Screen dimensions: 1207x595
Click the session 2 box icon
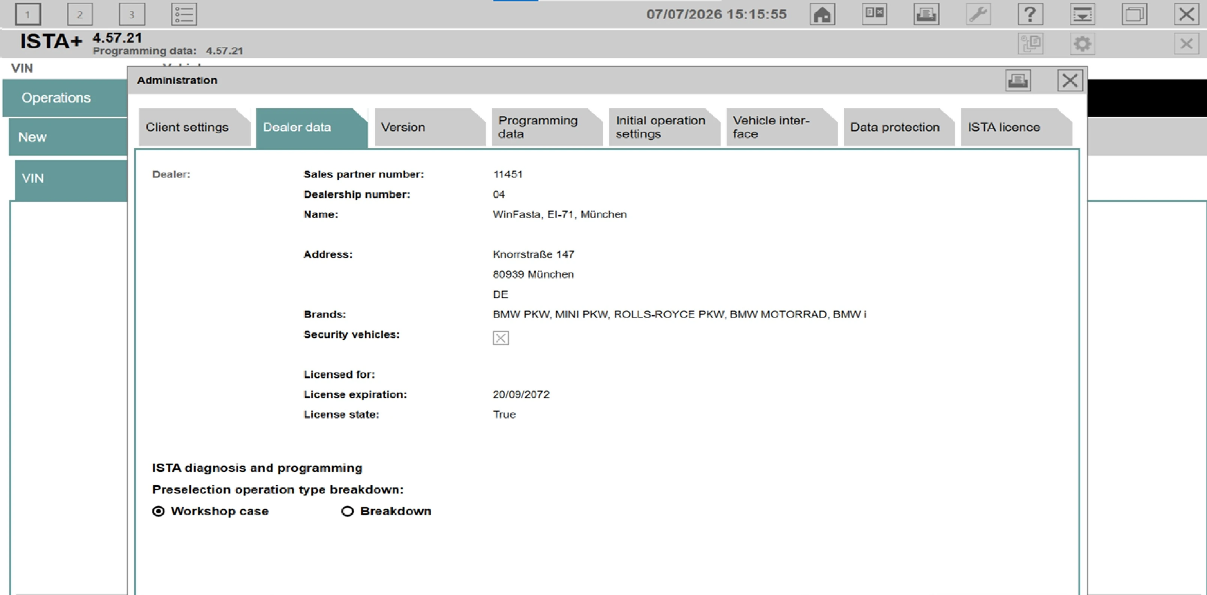click(x=80, y=14)
